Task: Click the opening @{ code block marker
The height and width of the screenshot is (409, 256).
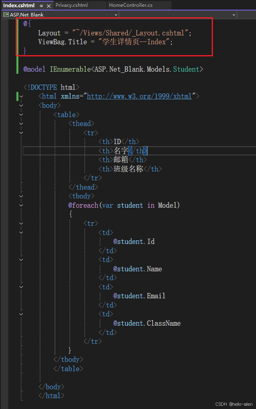Action: [27, 23]
